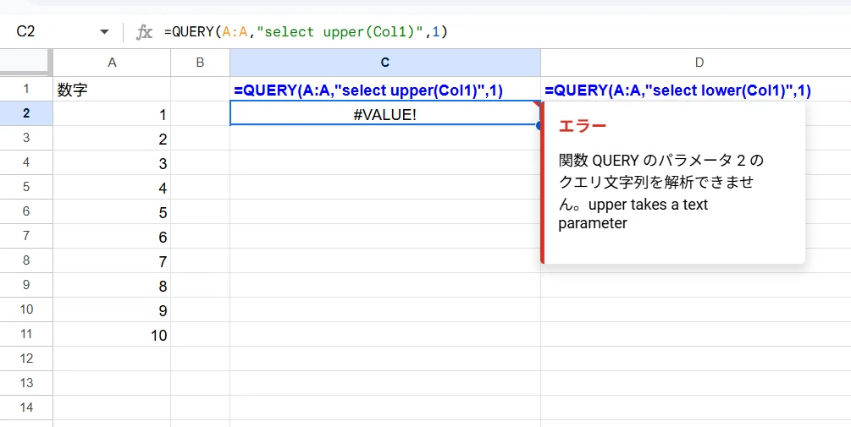The height and width of the screenshot is (427, 851).
Task: Select row 1 header
Action: pos(26,89)
